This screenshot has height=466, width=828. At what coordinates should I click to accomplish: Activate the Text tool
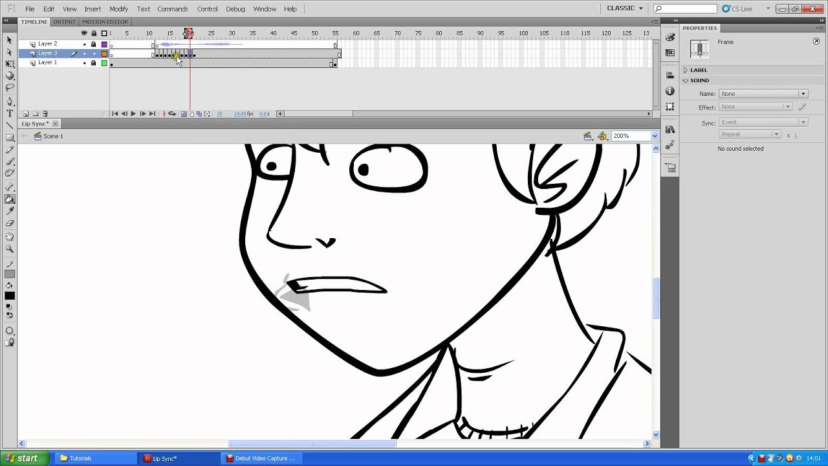[x=10, y=113]
